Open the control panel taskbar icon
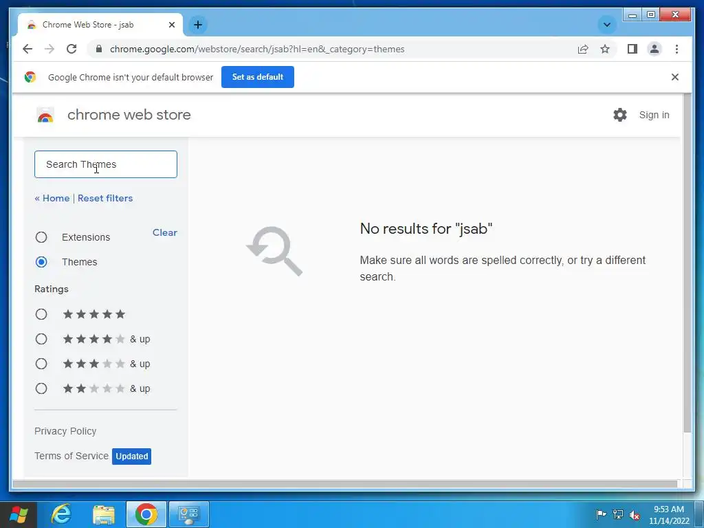The height and width of the screenshot is (528, 704). (x=188, y=514)
